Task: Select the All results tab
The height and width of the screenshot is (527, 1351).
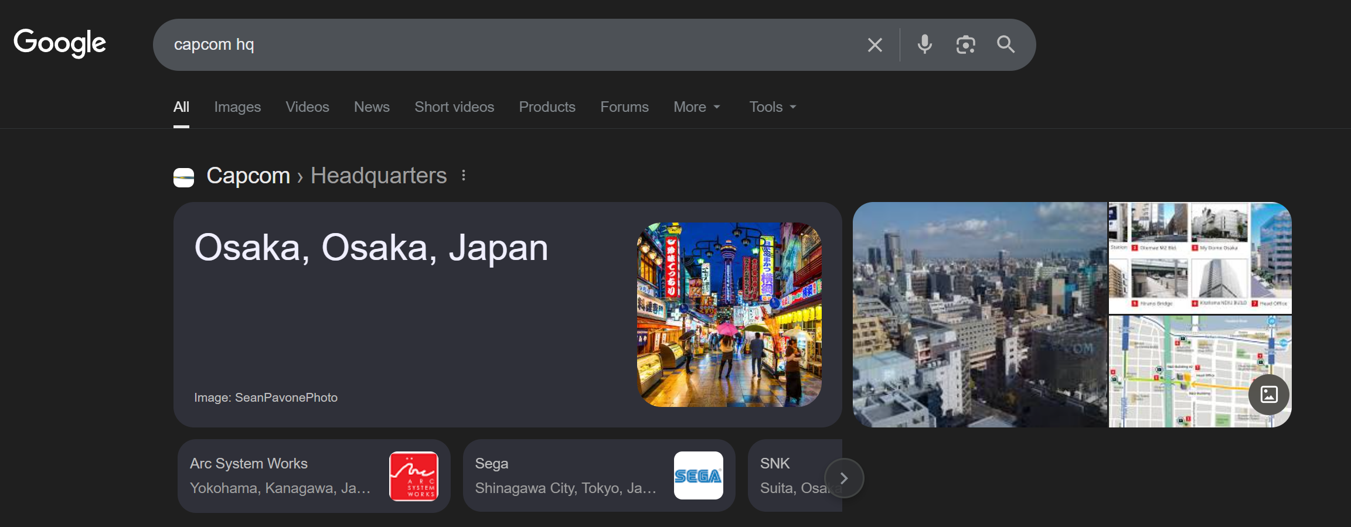Action: coord(181,107)
